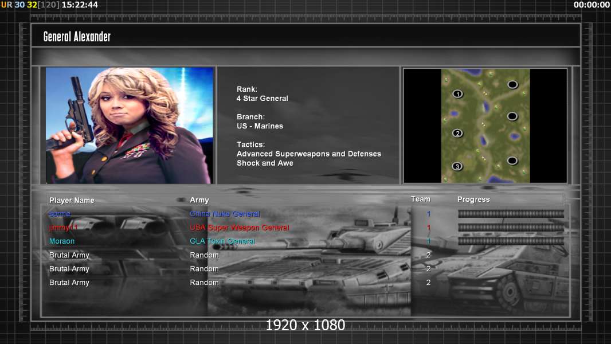Click start position marker 1 on minimap
This screenshot has height=344, width=611.
pyautogui.click(x=457, y=94)
